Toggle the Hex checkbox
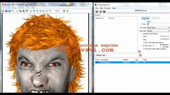 point(142,24)
